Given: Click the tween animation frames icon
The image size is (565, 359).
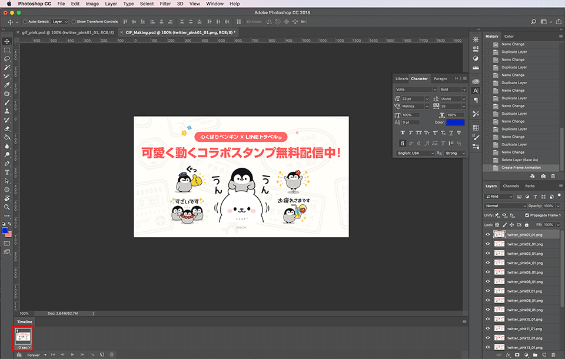Looking at the screenshot, I should point(92,355).
